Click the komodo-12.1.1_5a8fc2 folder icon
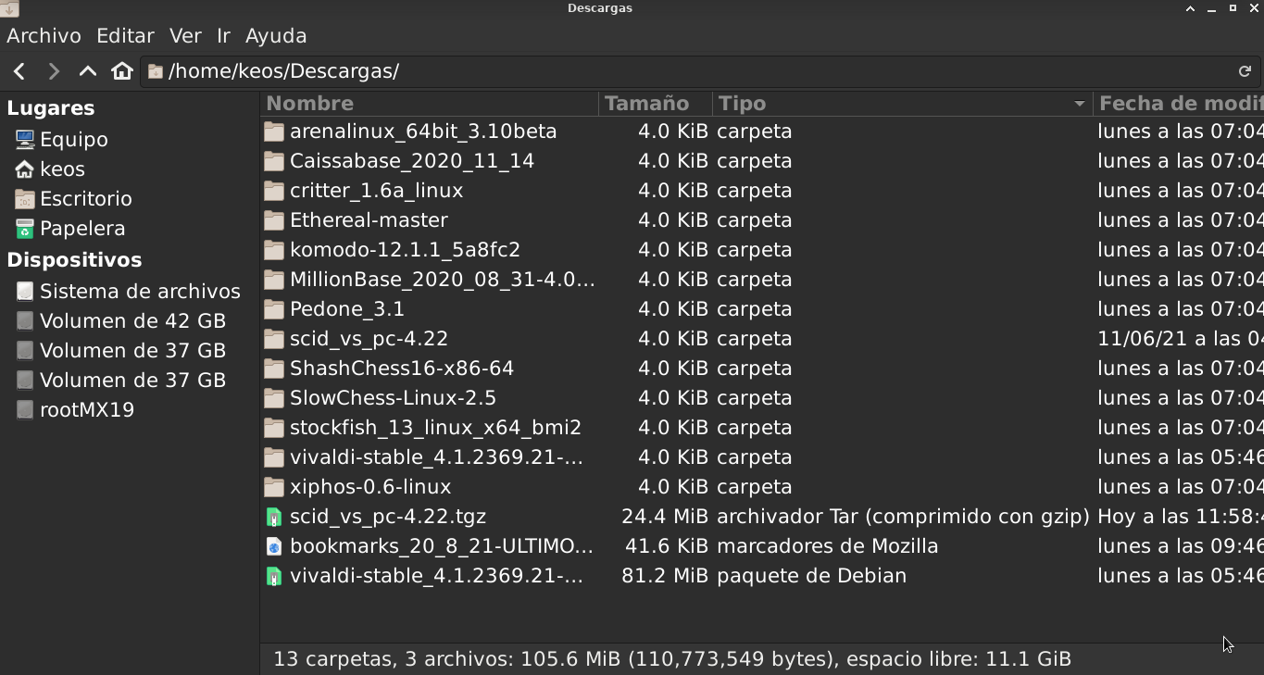The image size is (1264, 675). pyautogui.click(x=273, y=250)
